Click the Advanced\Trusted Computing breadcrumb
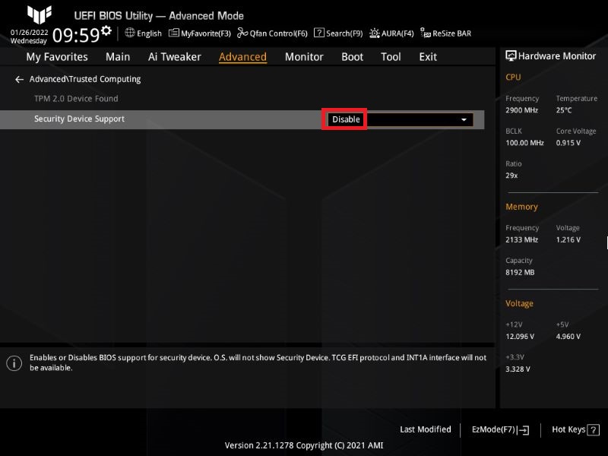 tap(85, 79)
